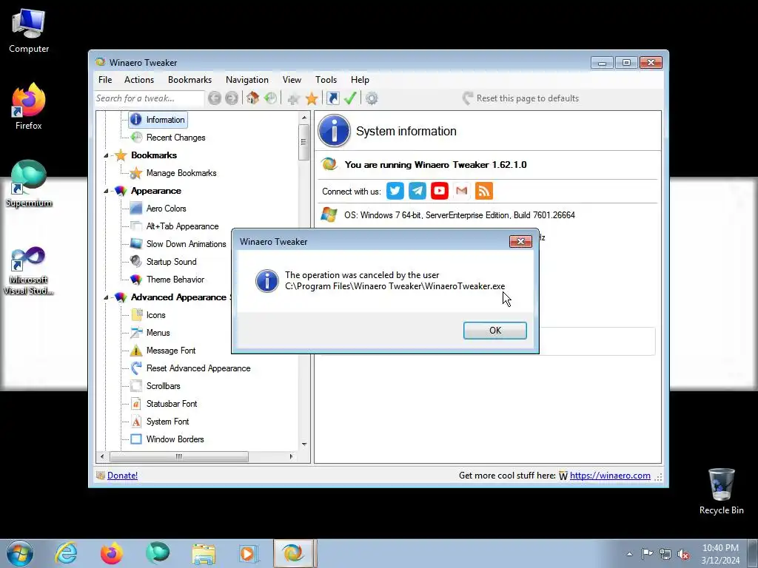Close the operation canceled message dialog
The width and height of the screenshot is (758, 568).
[x=520, y=242]
